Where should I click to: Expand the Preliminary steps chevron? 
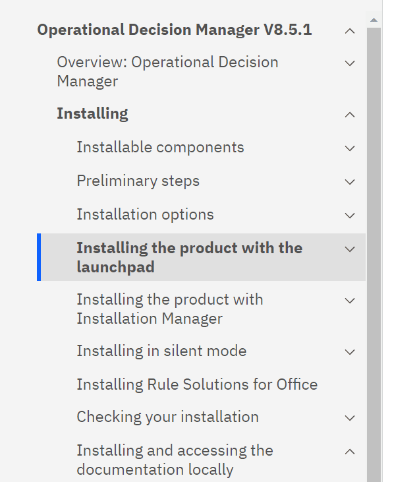pyautogui.click(x=350, y=182)
